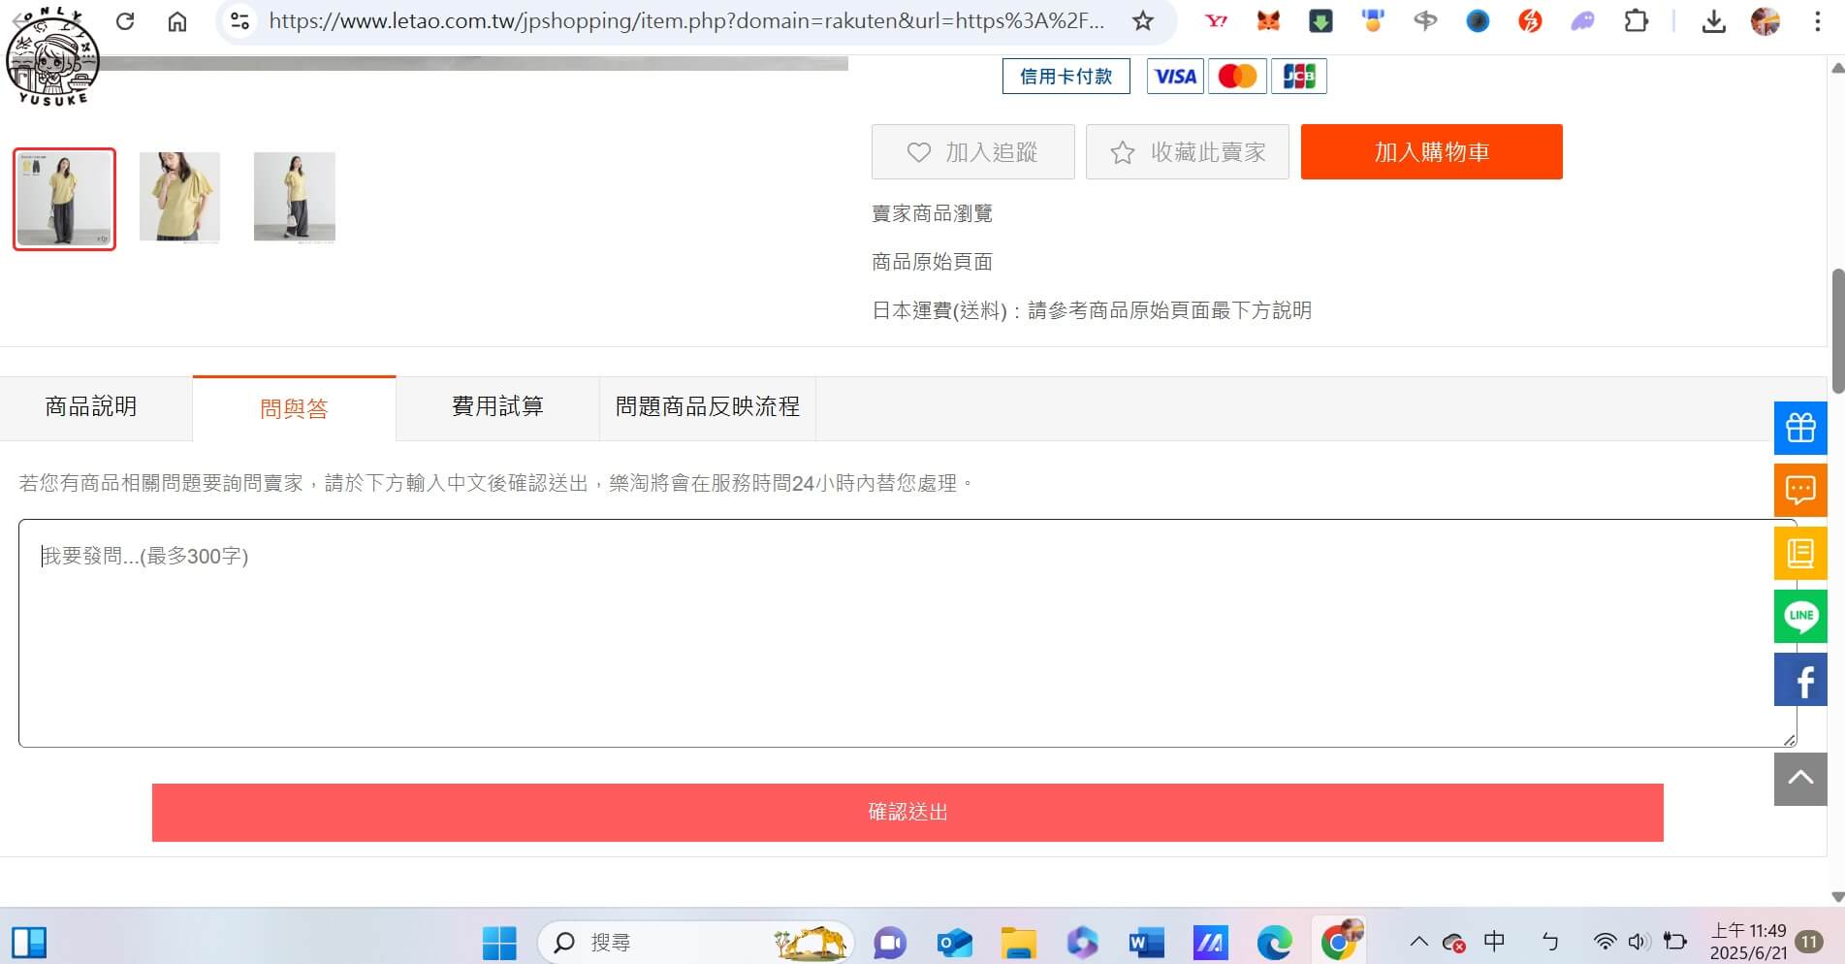The image size is (1845, 964).
Task: Open the green LINE contact icon
Action: coord(1799,616)
